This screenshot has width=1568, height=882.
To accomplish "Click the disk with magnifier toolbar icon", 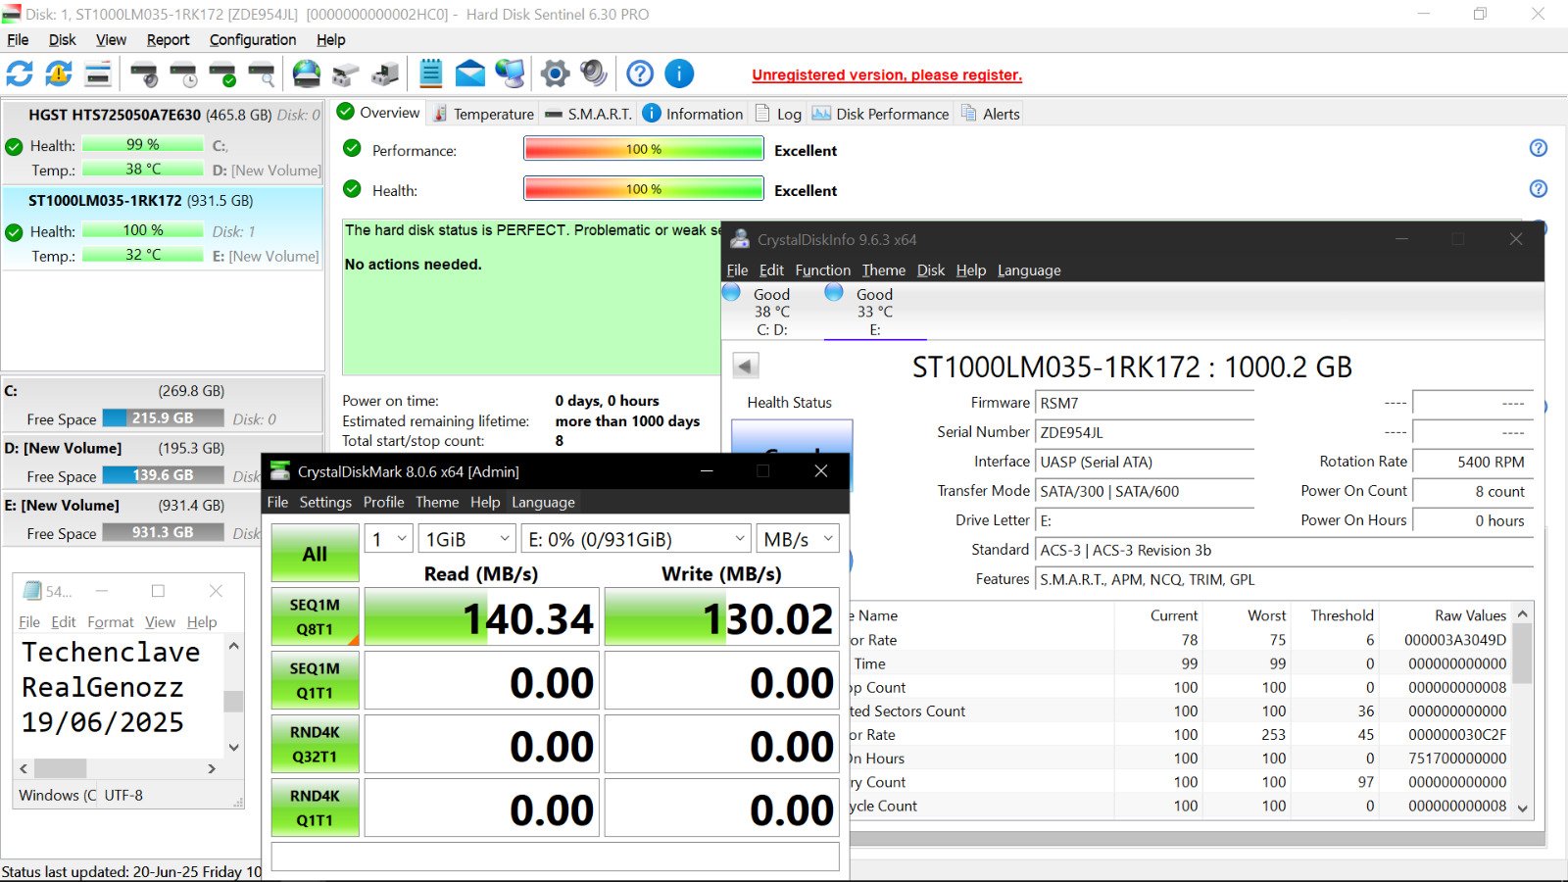I will click(262, 73).
